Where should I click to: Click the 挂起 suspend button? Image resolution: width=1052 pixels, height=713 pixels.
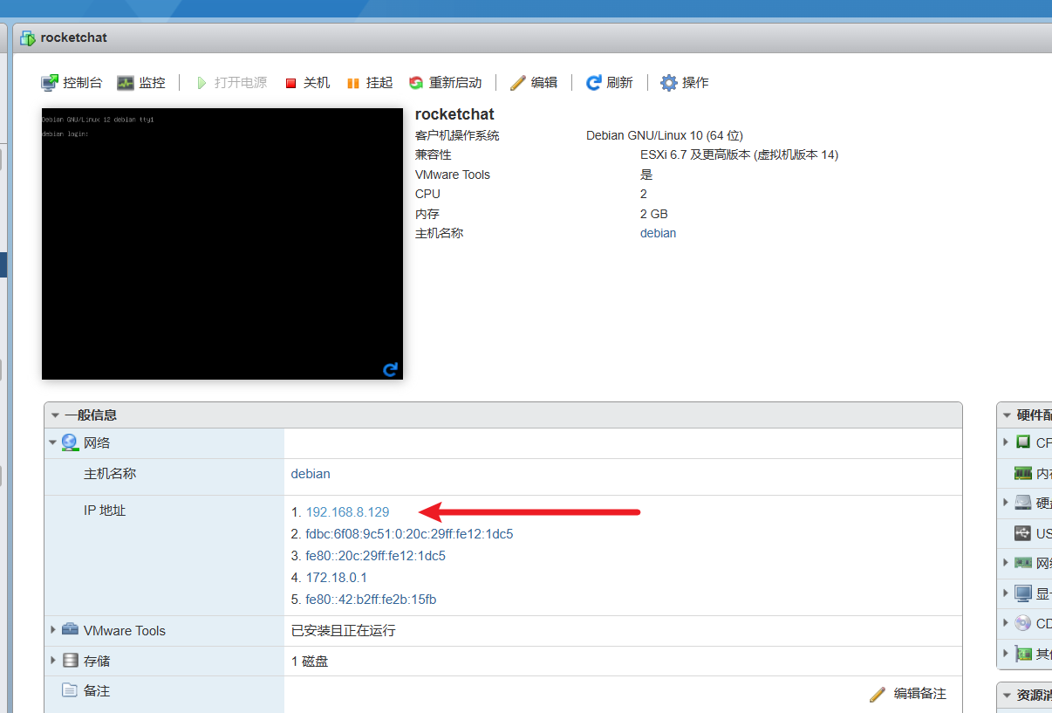tap(370, 83)
